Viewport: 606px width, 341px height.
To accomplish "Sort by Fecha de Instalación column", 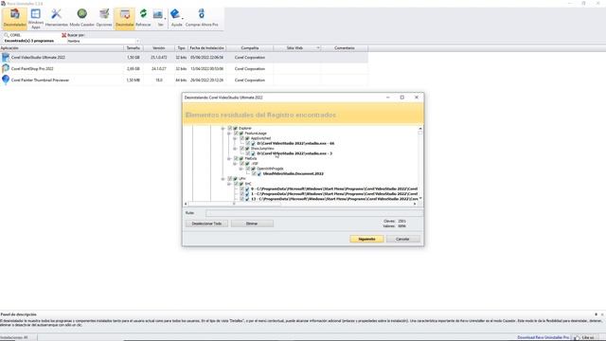I will (x=206, y=48).
